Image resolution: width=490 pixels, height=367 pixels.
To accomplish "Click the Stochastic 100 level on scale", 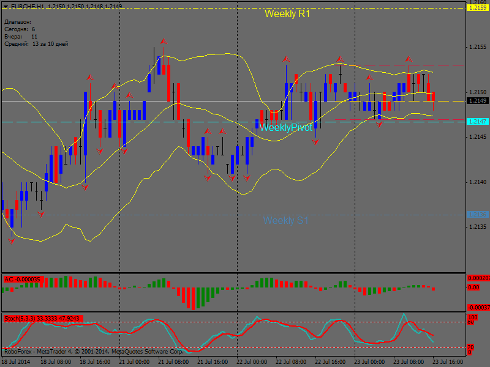I will pos(472,317).
